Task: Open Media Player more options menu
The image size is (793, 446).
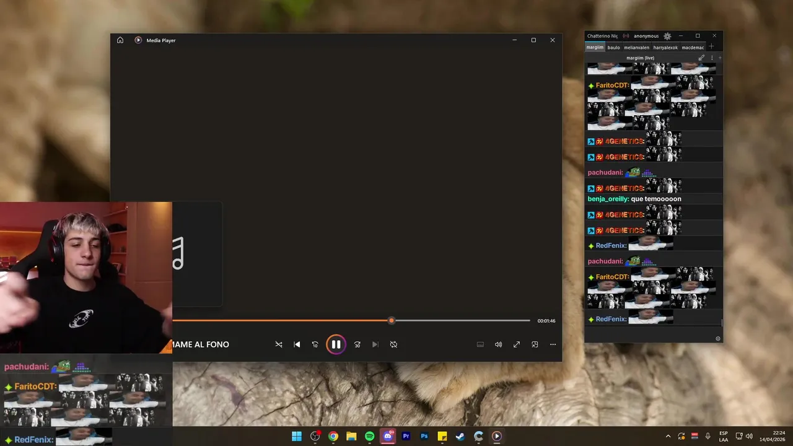Action: point(553,344)
